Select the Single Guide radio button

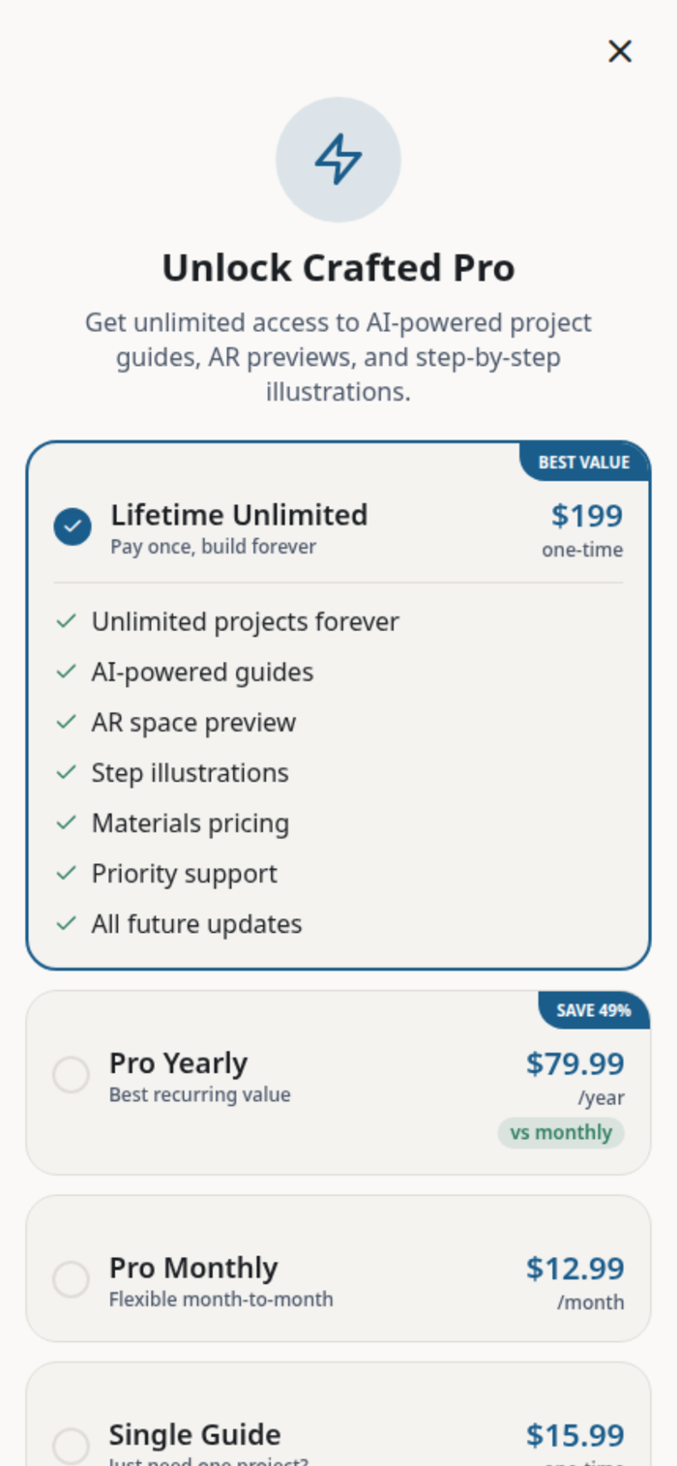click(x=71, y=1446)
